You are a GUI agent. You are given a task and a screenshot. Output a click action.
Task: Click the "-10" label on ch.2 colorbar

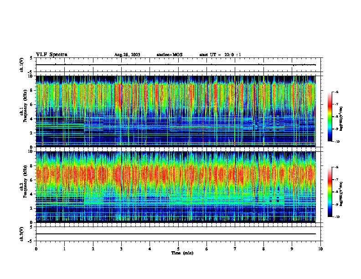click(337, 217)
